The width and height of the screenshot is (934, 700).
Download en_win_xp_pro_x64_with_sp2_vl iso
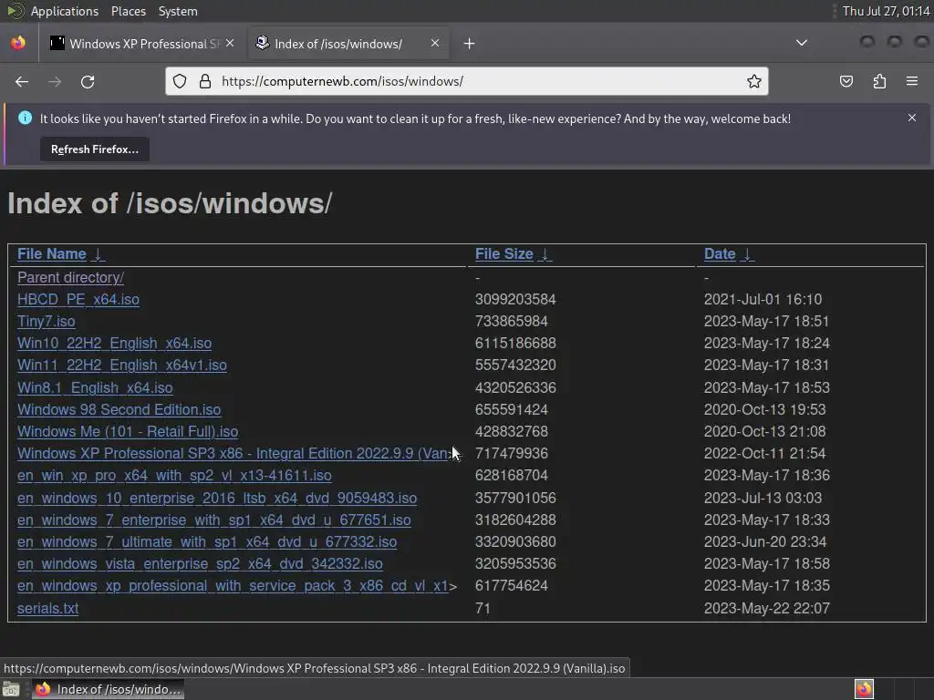[x=174, y=476]
